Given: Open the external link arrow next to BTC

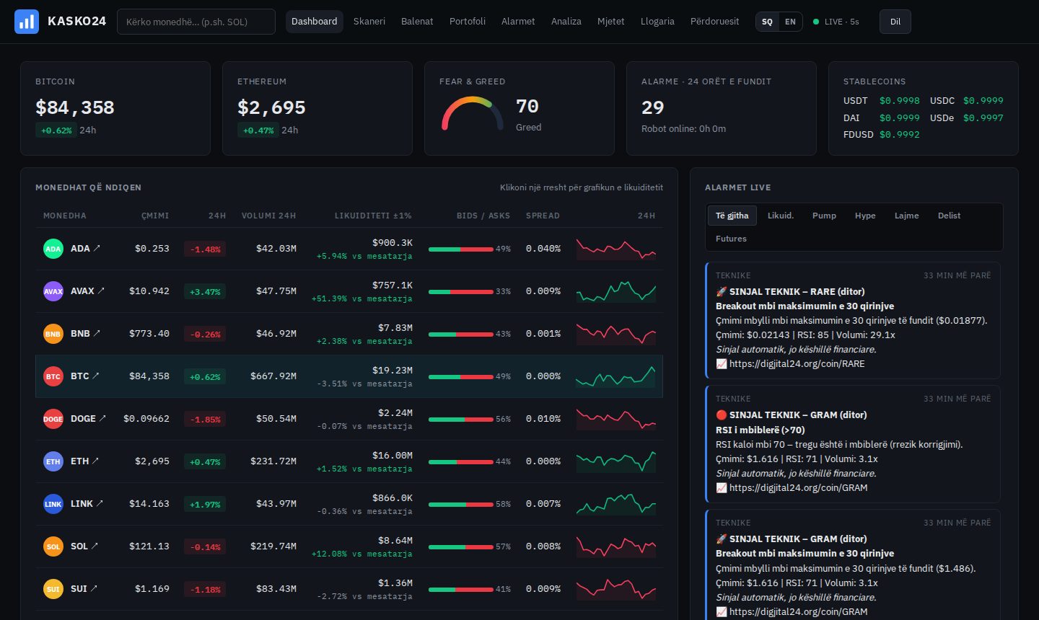Looking at the screenshot, I should pyautogui.click(x=96, y=376).
